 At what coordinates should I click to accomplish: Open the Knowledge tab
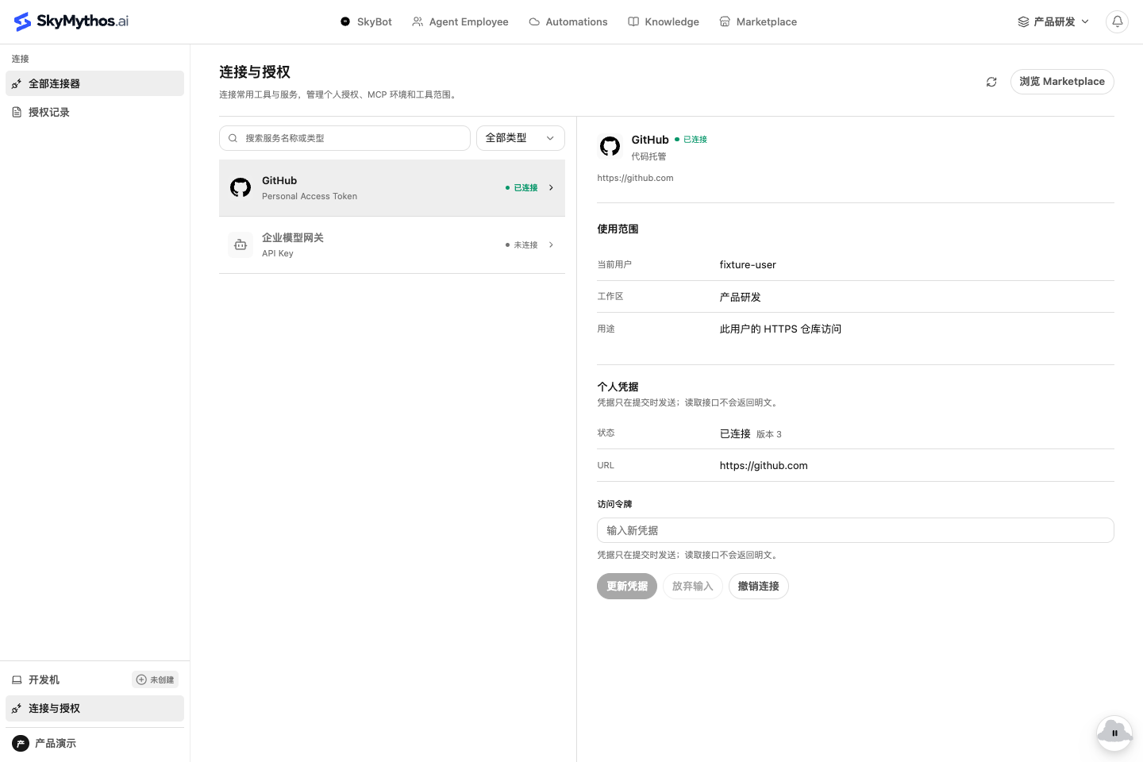(x=664, y=21)
